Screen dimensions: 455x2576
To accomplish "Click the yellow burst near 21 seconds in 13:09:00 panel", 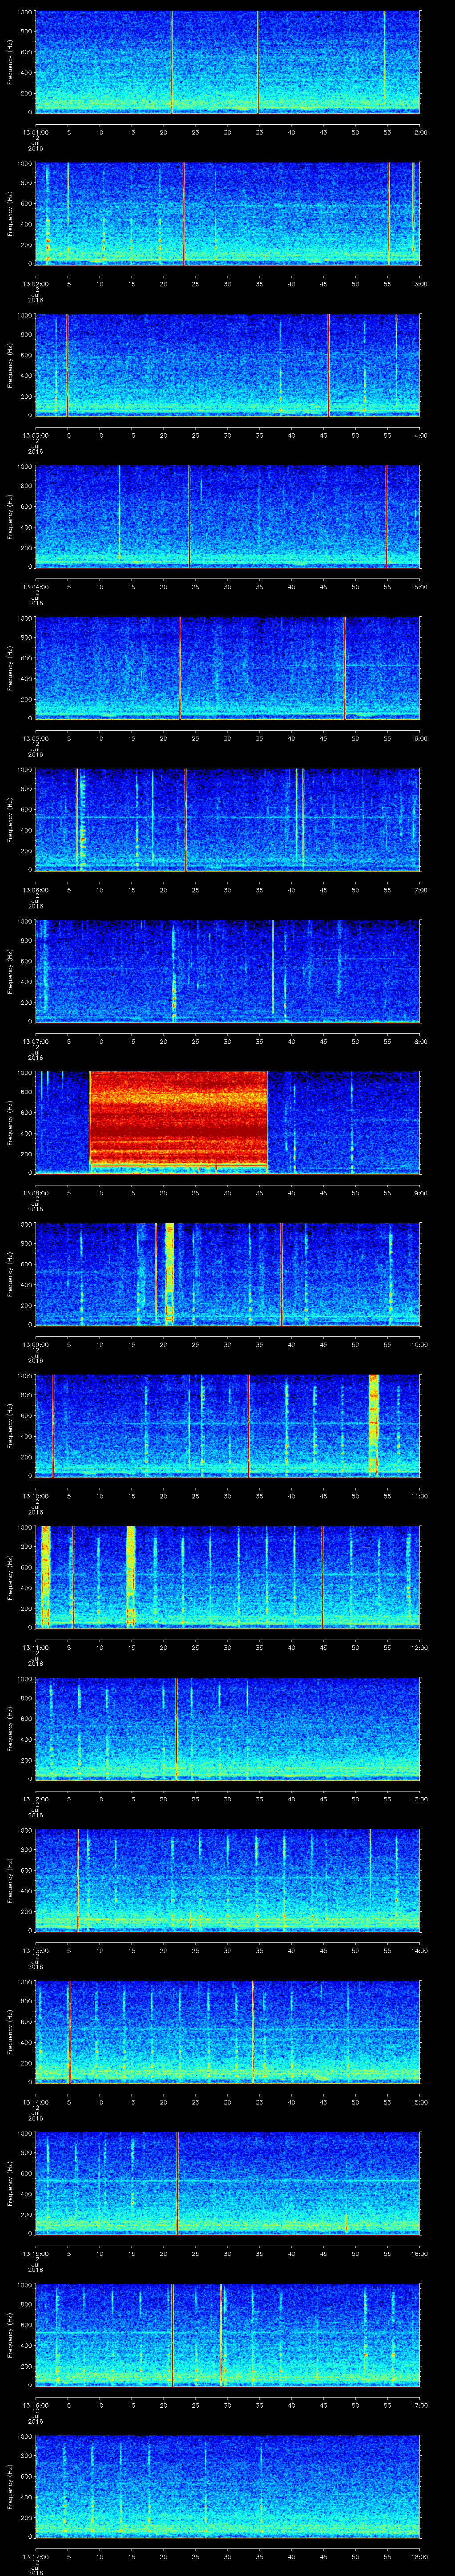I will click(x=169, y=1273).
